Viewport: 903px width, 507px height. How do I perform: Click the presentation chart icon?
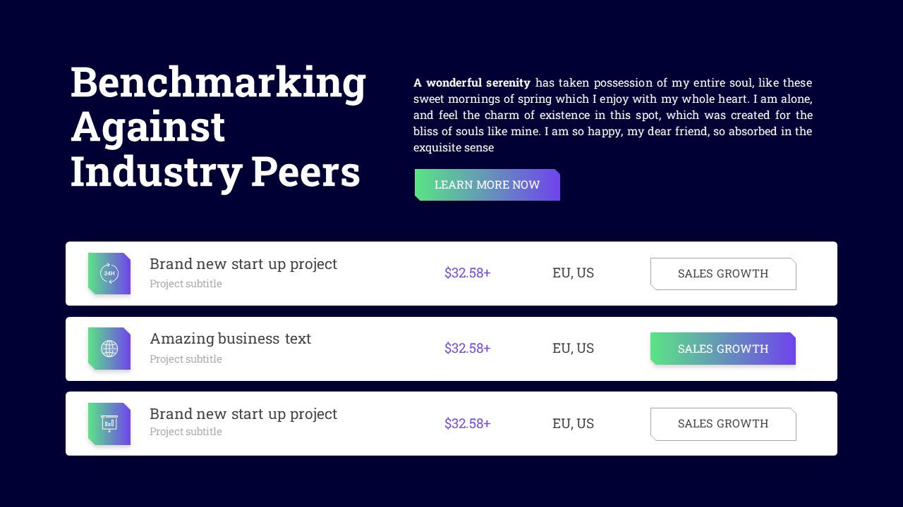click(x=109, y=423)
